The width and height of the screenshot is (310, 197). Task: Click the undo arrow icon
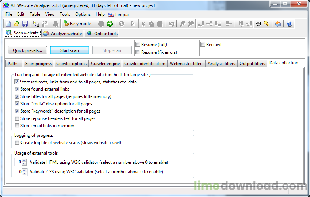pos(171,24)
